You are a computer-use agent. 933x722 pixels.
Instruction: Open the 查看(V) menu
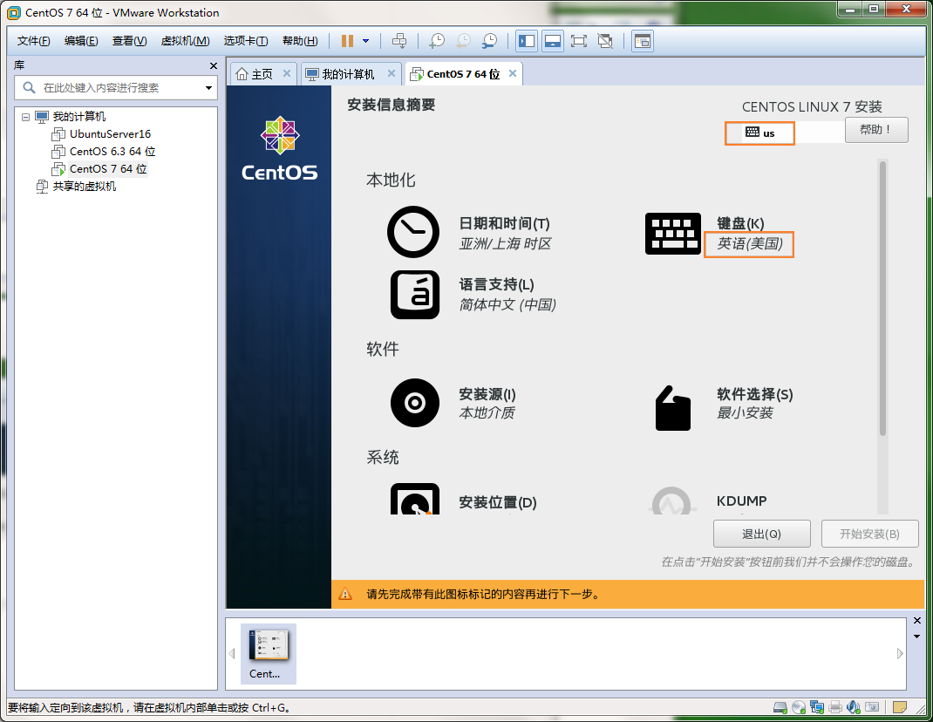pos(130,41)
